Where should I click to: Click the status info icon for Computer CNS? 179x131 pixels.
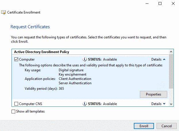(85, 104)
